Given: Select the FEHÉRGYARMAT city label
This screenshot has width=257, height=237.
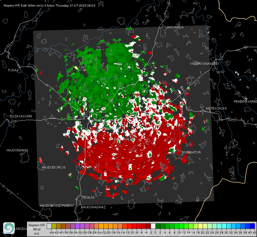Looking at the screenshot, I should pyautogui.click(x=245, y=102).
